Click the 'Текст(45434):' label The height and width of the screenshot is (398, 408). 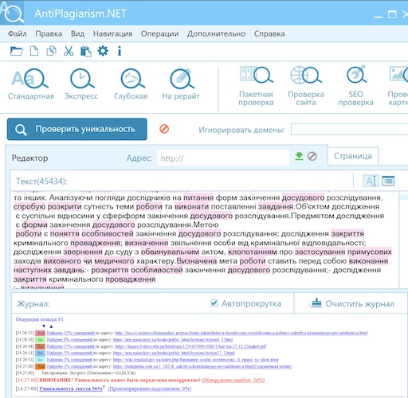click(x=41, y=181)
